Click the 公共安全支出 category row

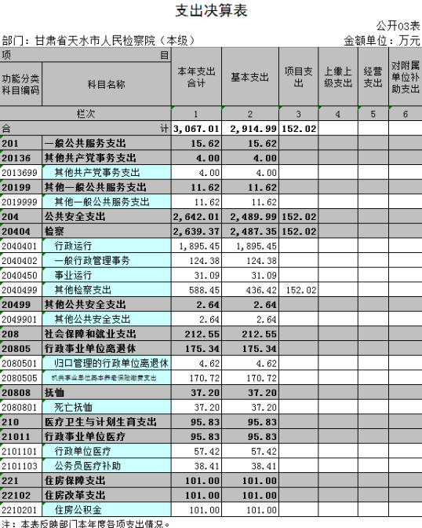pos(211,217)
